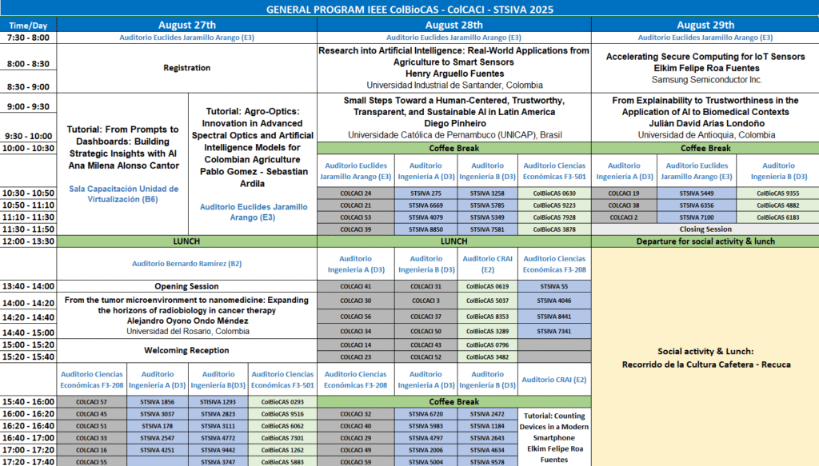
Task: Click the Opening Session cell
Action: 187,286
